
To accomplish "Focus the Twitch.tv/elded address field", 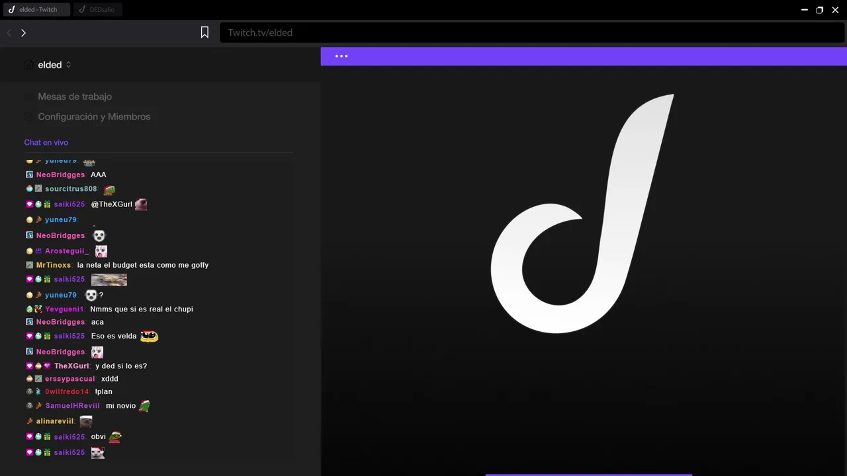I will pos(532,32).
